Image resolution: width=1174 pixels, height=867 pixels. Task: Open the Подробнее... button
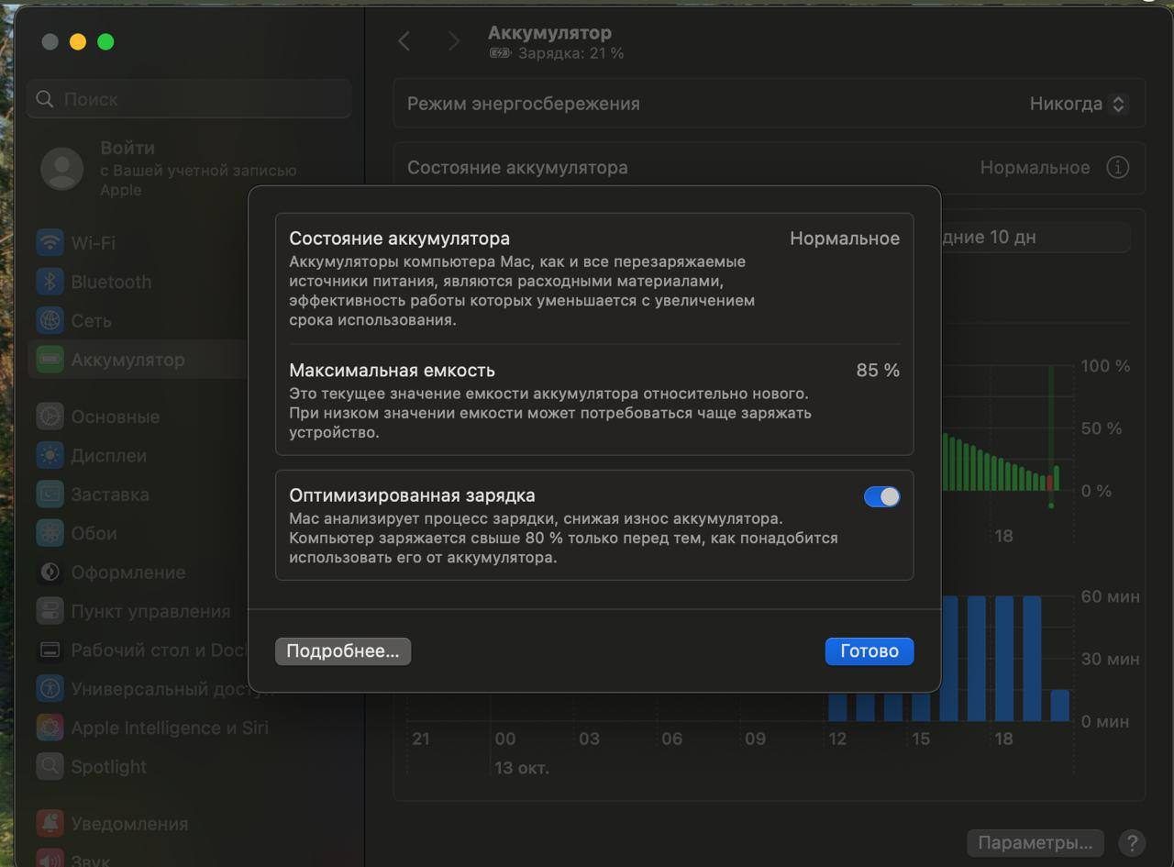(343, 651)
